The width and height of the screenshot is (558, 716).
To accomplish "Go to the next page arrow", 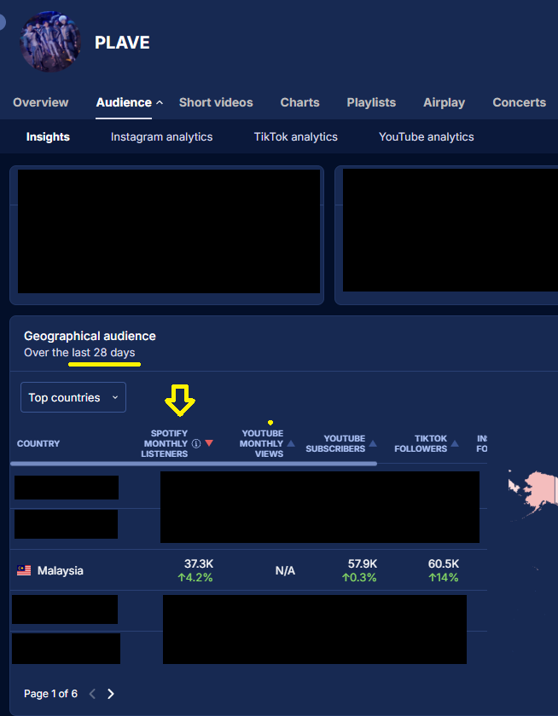I will 111,694.
